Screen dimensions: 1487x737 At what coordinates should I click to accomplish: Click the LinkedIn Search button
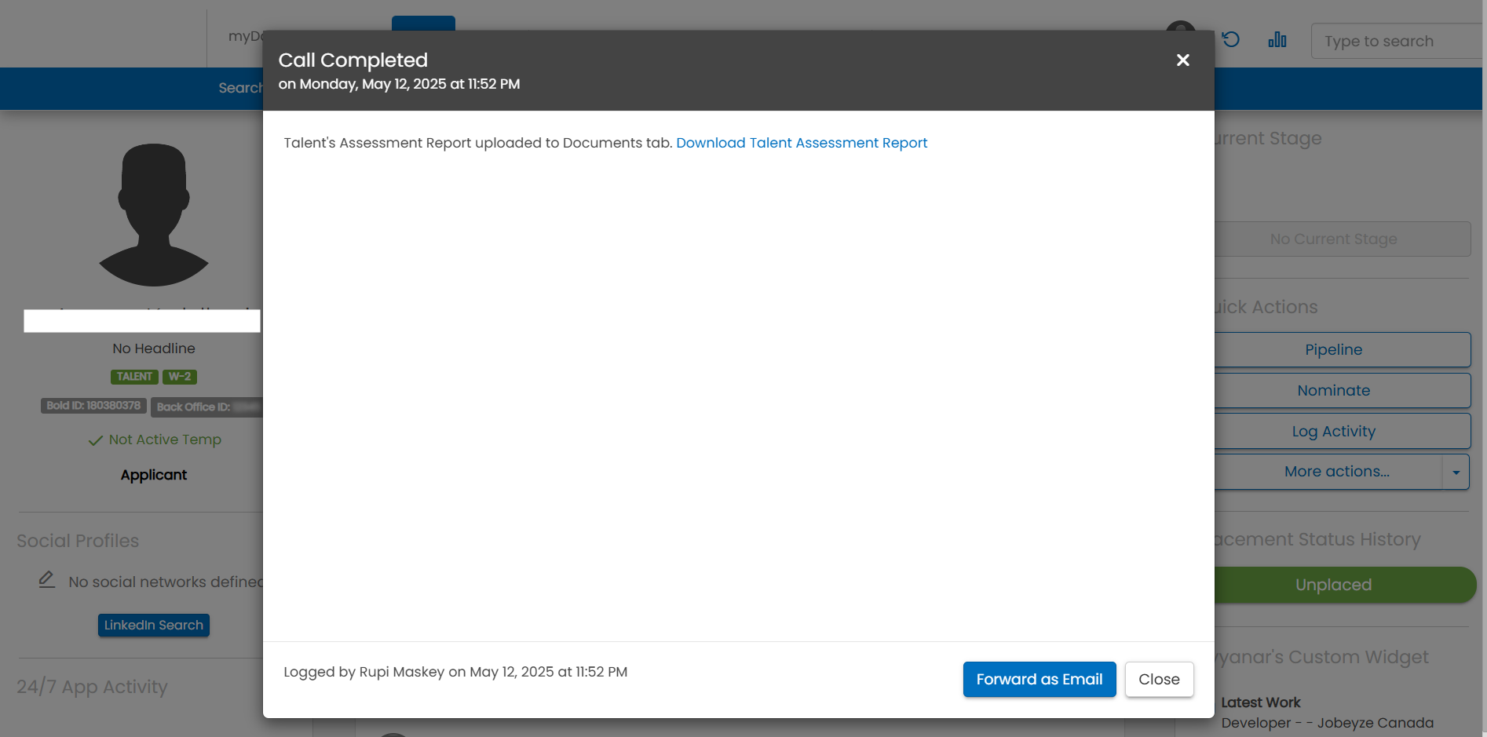coord(154,625)
